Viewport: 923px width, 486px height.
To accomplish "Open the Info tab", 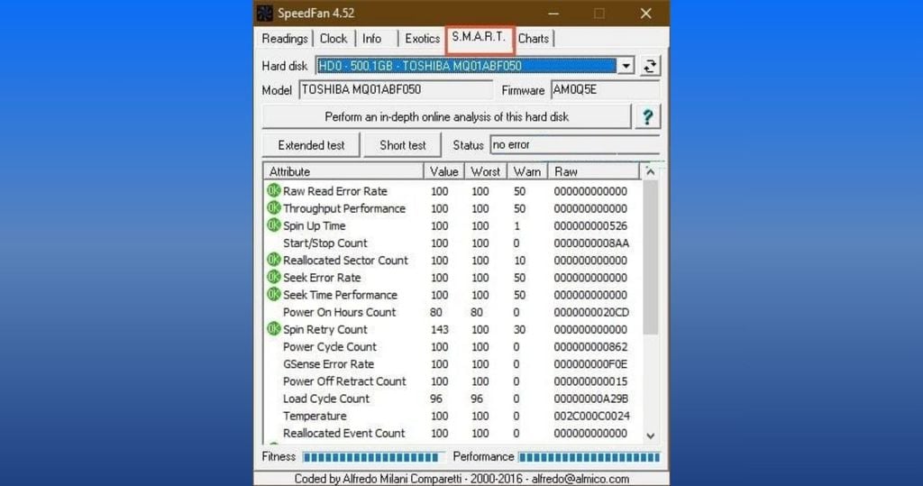I will (x=372, y=38).
